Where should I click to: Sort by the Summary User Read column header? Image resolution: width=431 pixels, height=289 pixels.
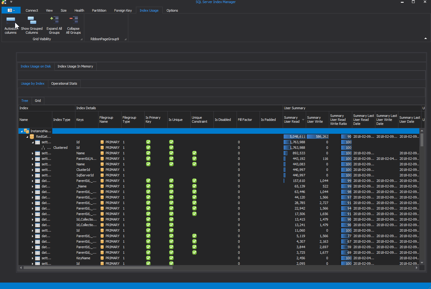click(294, 120)
